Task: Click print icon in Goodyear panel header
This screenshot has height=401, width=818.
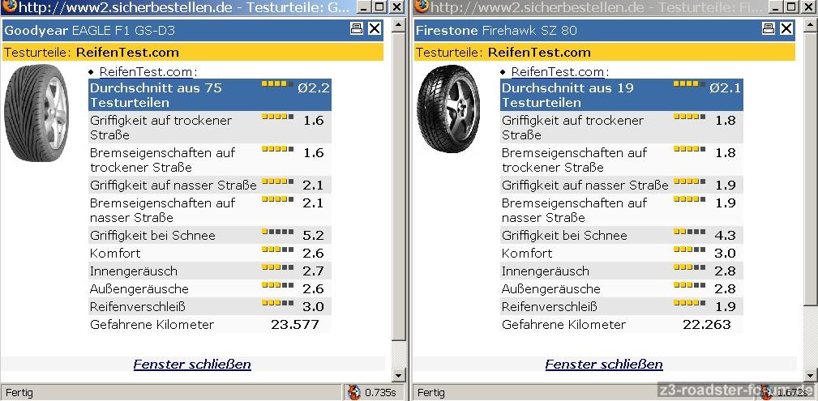Action: tap(357, 29)
